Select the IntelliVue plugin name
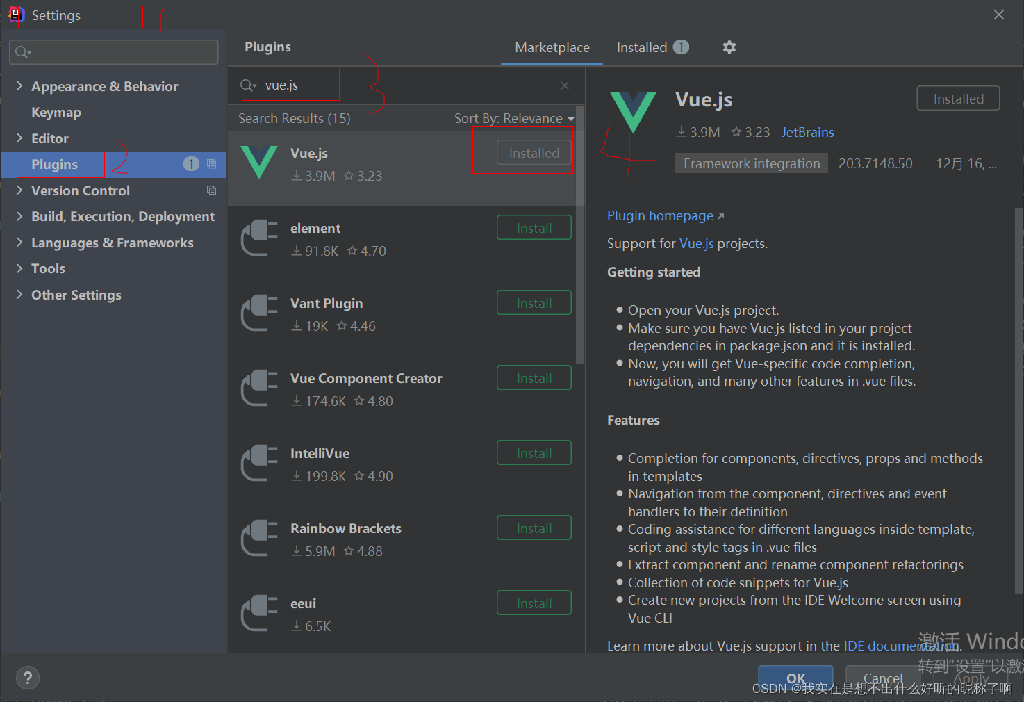This screenshot has width=1024, height=702. [320, 453]
